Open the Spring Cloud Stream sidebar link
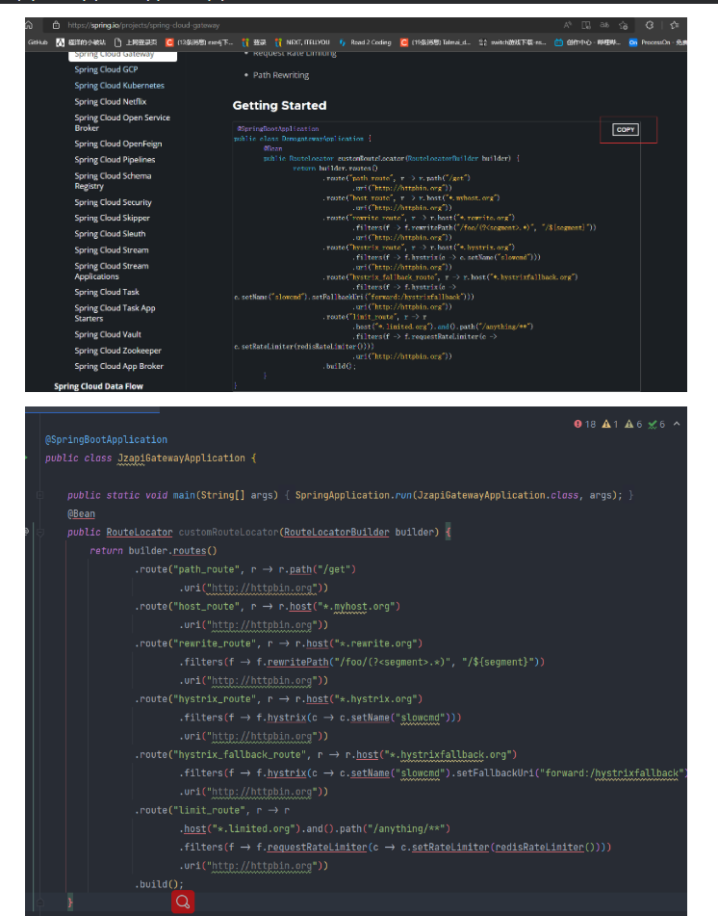Viewport: 718px width, 916px height. 112,250
